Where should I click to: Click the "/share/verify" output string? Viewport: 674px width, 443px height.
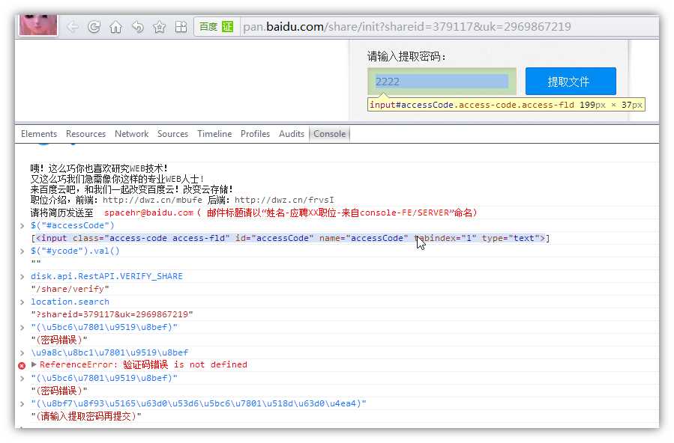tap(70, 289)
